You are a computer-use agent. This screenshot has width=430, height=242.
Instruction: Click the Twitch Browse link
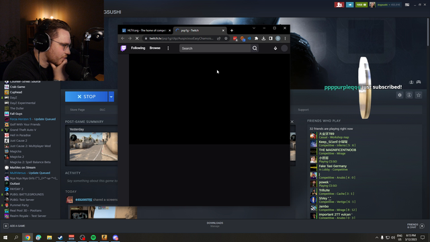coord(155,48)
